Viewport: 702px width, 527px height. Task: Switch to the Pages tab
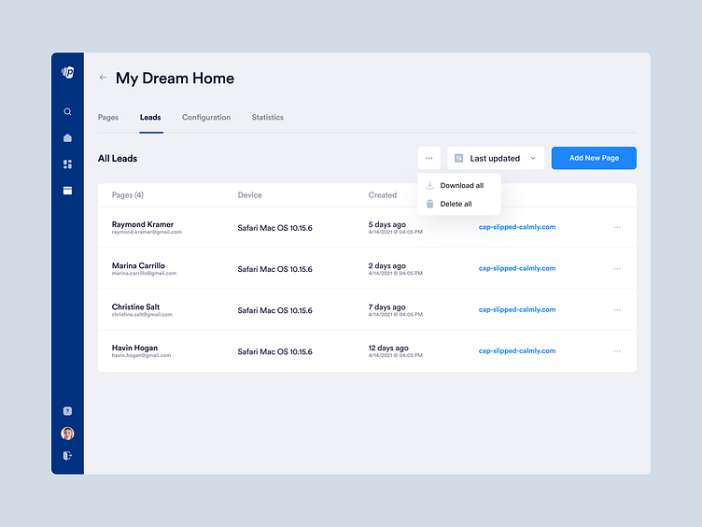pos(108,118)
